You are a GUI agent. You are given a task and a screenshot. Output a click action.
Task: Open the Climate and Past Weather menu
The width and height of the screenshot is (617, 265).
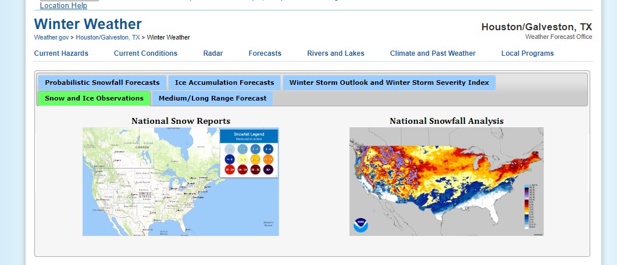(433, 53)
